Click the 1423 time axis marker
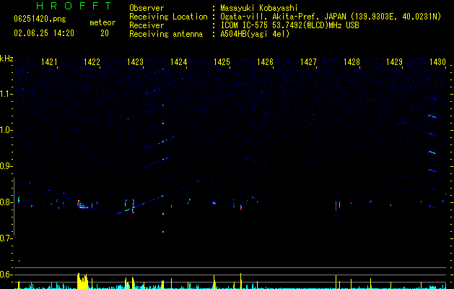Image resolution: width=454 pixels, height=289 pixels. pyautogui.click(x=135, y=61)
